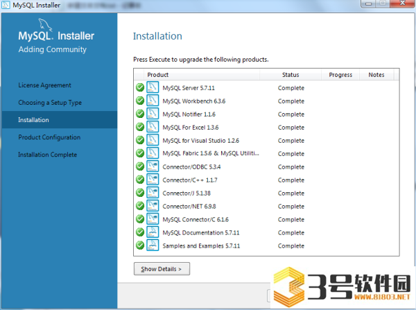The width and height of the screenshot is (416, 310).
Task: Minimize the MySQL Installer window
Action: pos(369,3)
